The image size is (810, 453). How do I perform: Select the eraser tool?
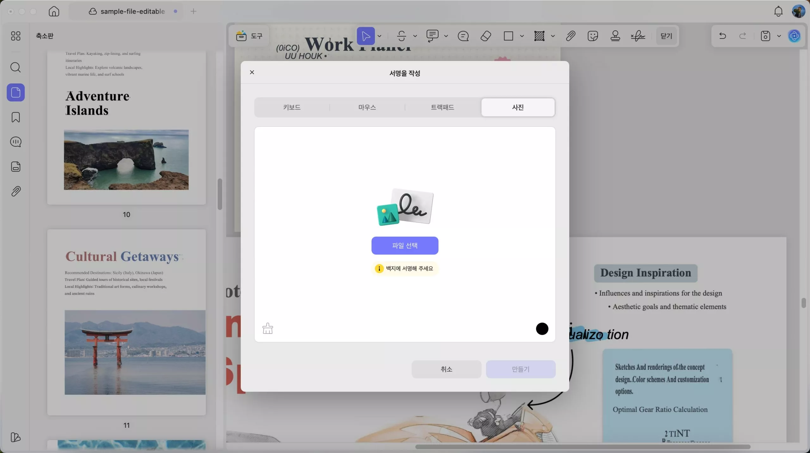tap(486, 36)
